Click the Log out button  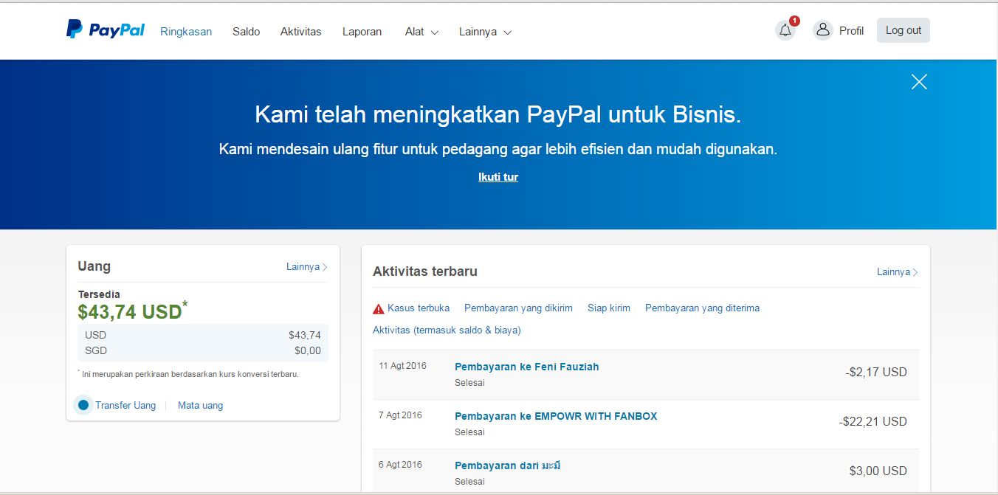[904, 30]
